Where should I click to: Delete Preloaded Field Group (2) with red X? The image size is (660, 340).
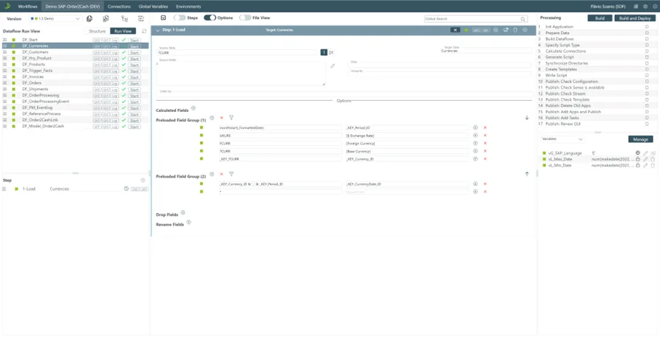pos(222,174)
